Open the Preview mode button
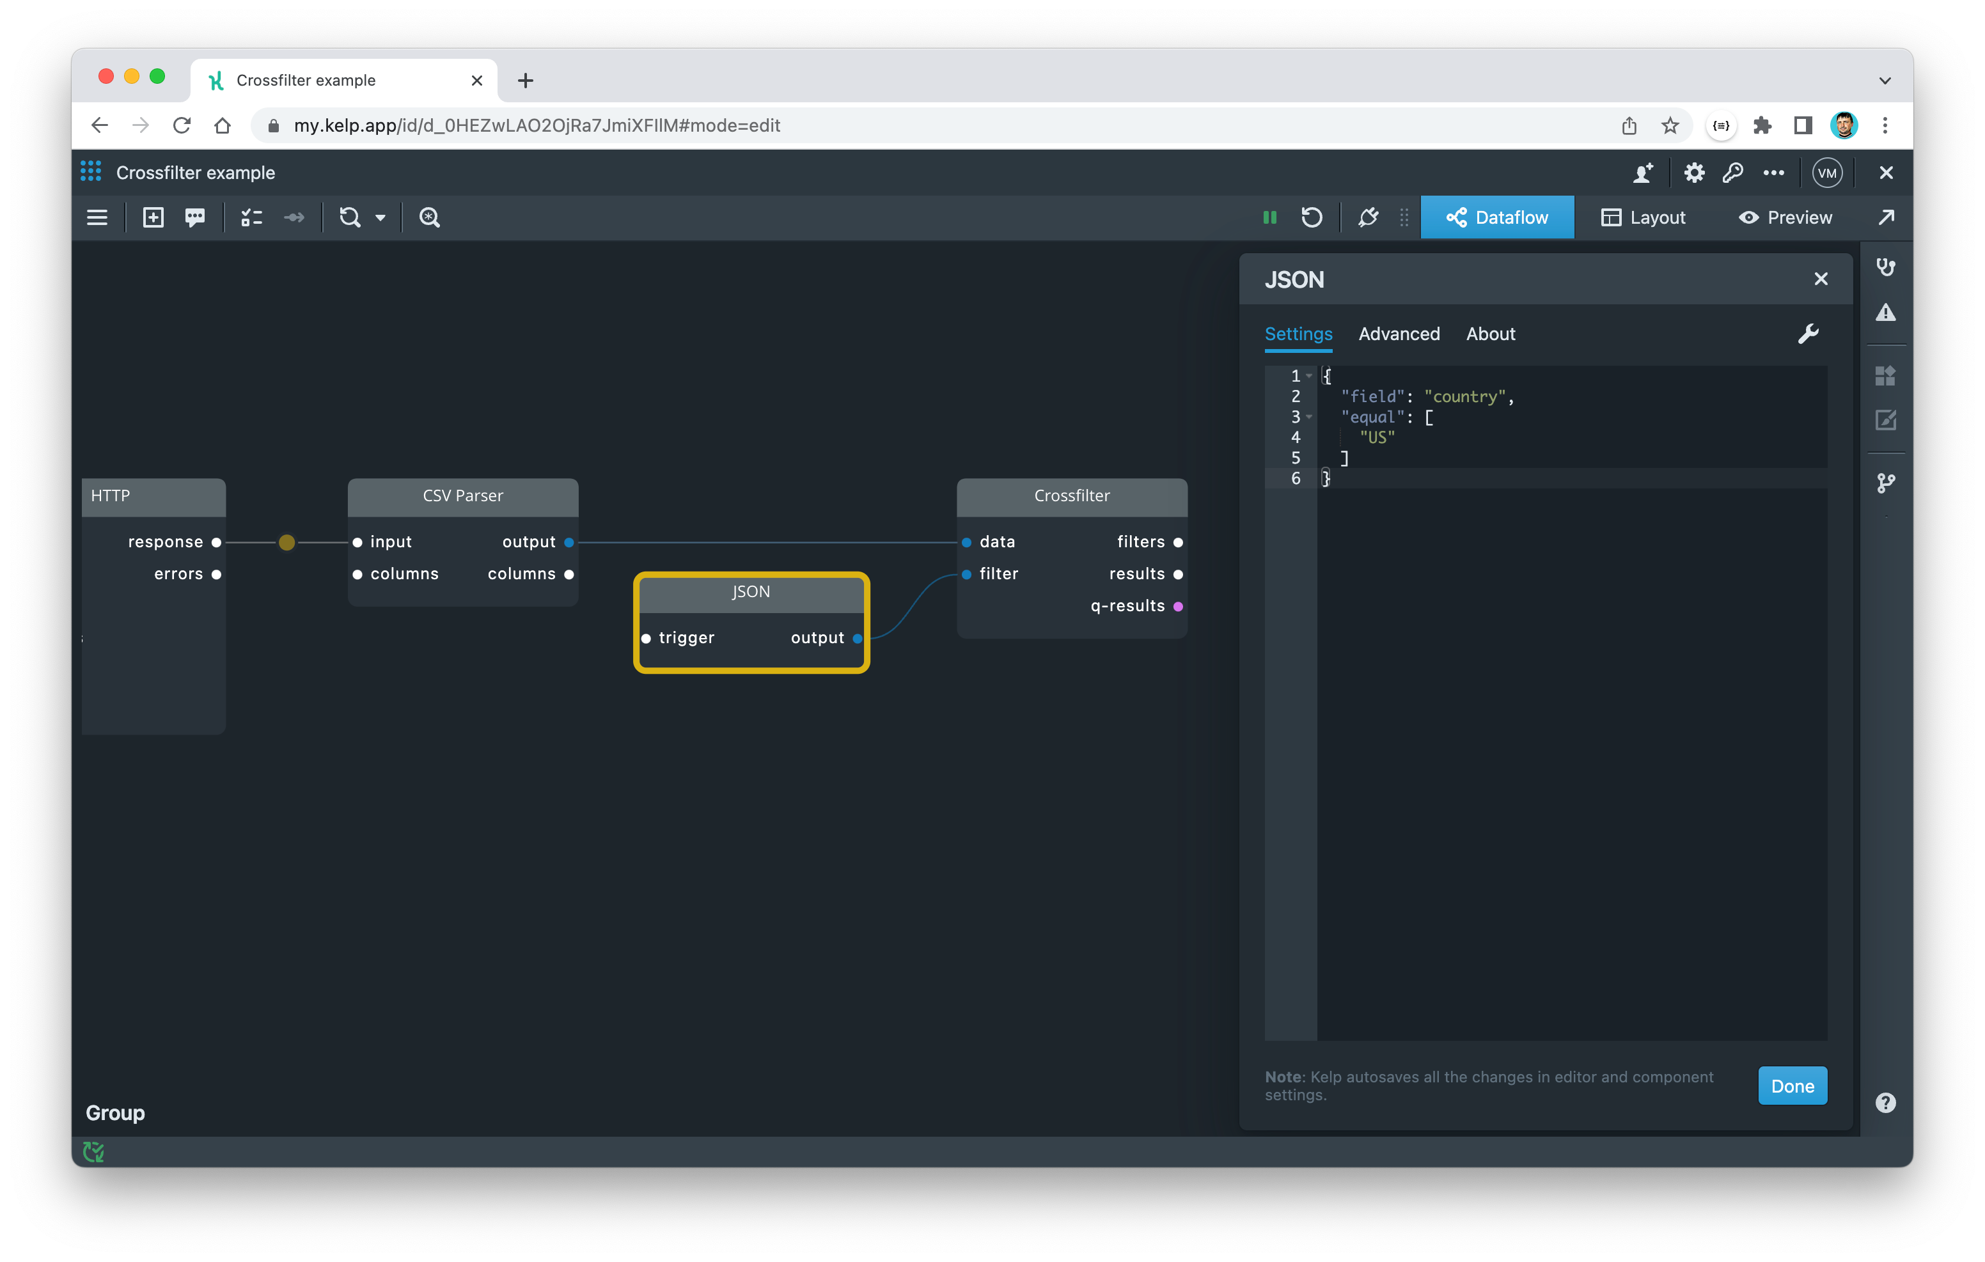Viewport: 1985px width, 1262px height. pos(1785,217)
